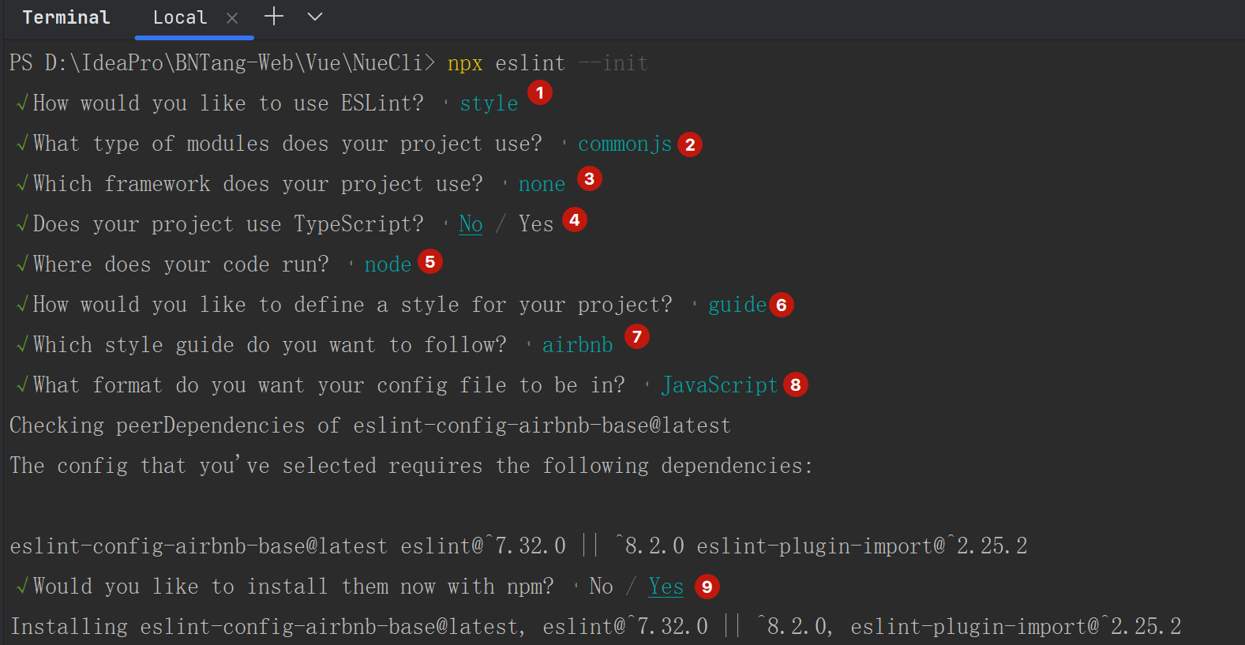The height and width of the screenshot is (645, 1245).
Task: Click 'Which style guide do you want' question
Action: tap(269, 345)
